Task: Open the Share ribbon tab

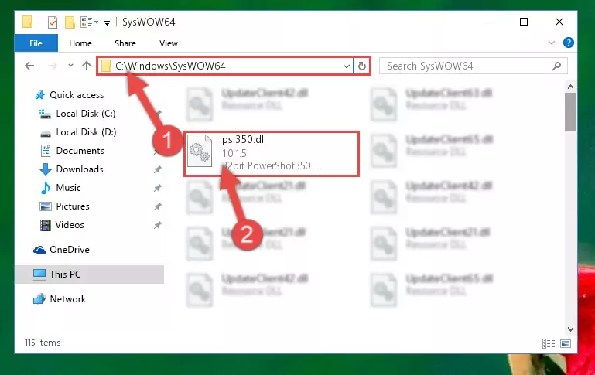Action: coord(125,43)
